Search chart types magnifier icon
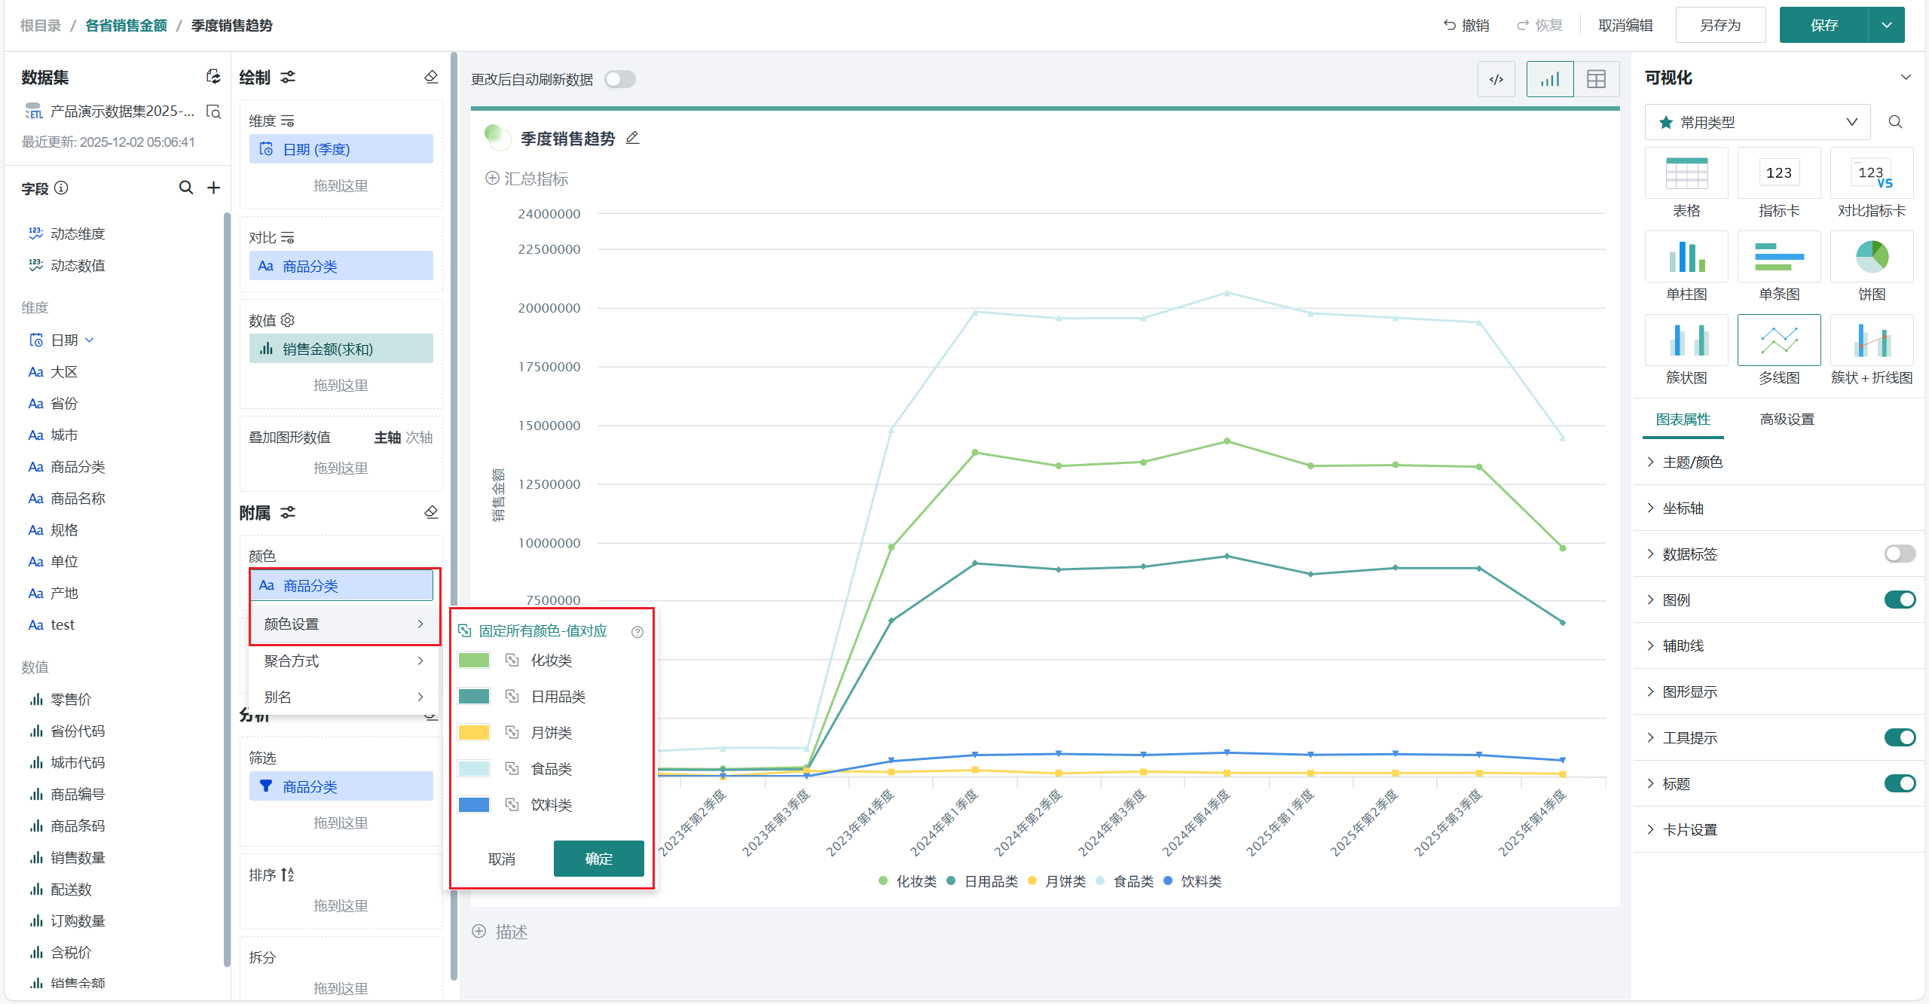 pyautogui.click(x=1896, y=122)
